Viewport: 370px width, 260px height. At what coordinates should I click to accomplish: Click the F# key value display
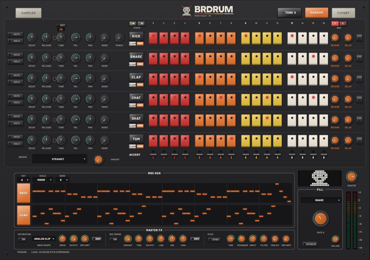61,30
